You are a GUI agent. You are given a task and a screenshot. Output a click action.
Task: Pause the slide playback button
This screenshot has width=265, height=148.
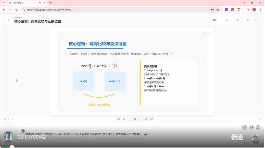click(x=135, y=119)
